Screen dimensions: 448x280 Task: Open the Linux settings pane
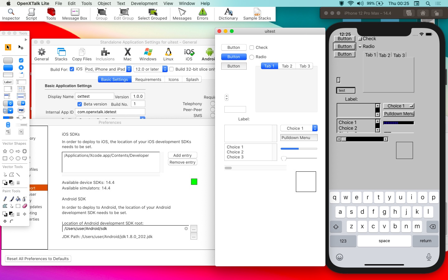pyautogui.click(x=168, y=54)
